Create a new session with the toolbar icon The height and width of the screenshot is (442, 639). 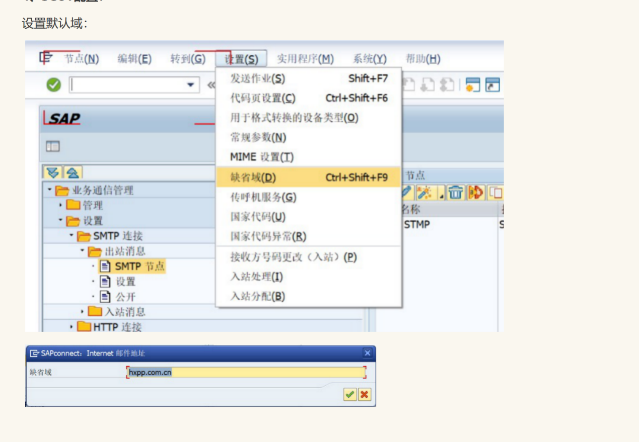point(473,85)
